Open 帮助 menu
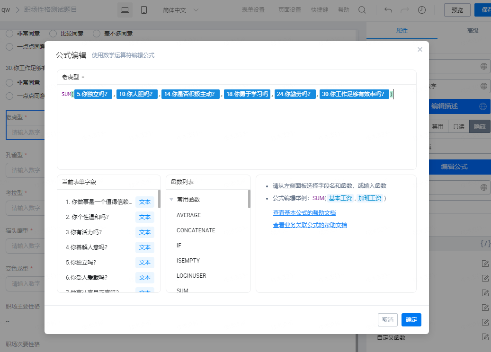 click(x=344, y=10)
